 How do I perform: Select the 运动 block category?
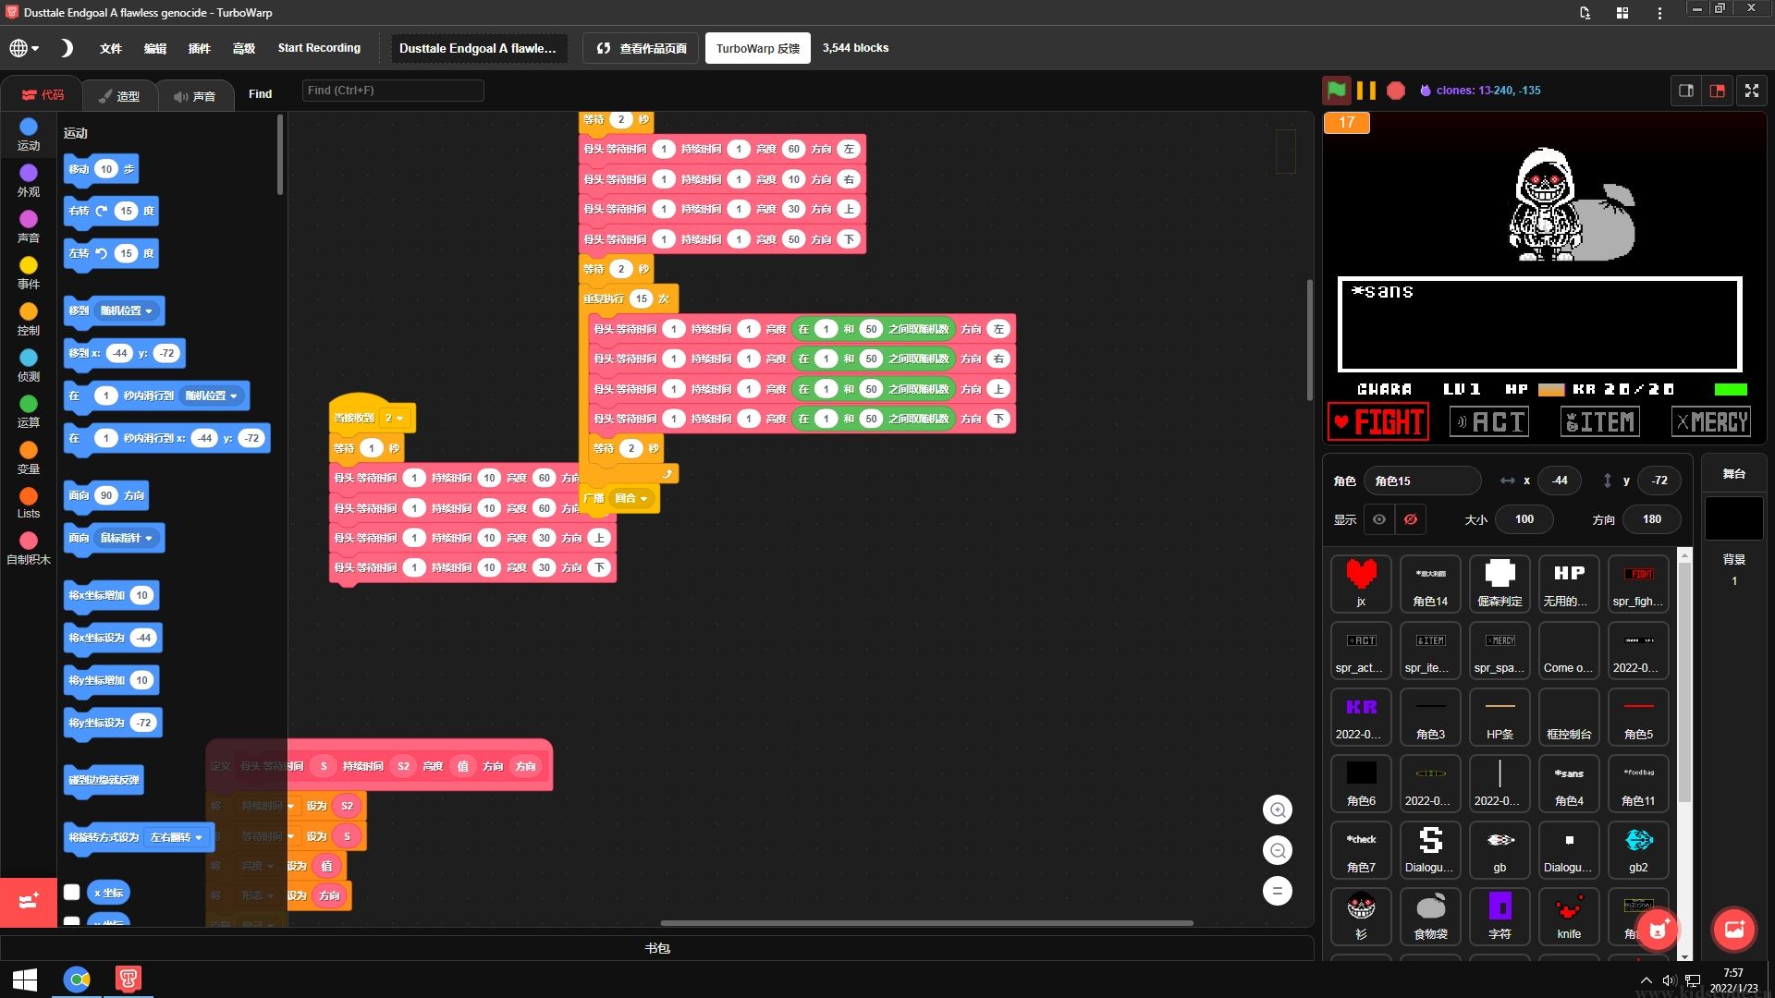[x=29, y=133]
